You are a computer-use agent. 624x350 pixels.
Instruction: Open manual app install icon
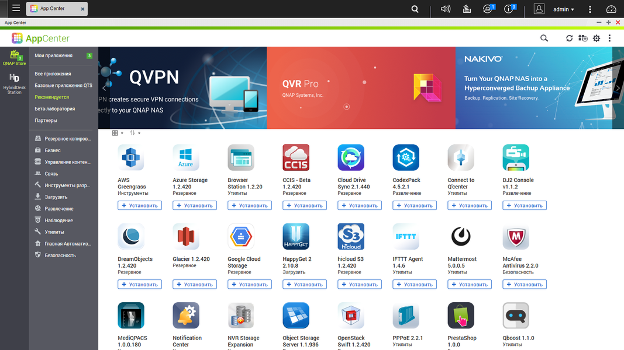coord(582,38)
